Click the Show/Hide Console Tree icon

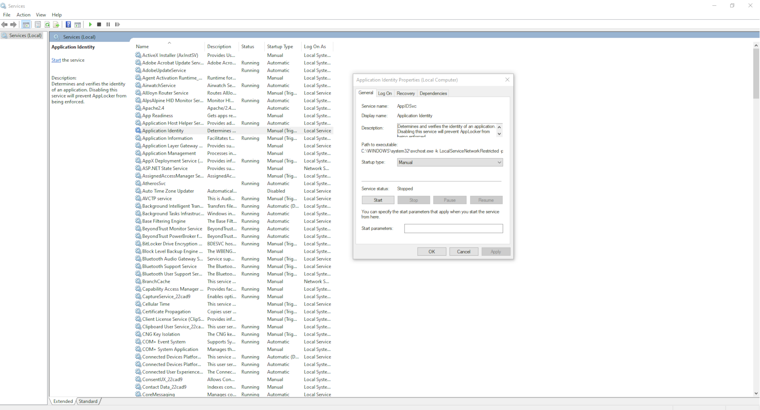pyautogui.click(x=26, y=24)
